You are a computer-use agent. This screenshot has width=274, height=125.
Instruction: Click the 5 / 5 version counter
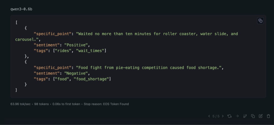216,116
